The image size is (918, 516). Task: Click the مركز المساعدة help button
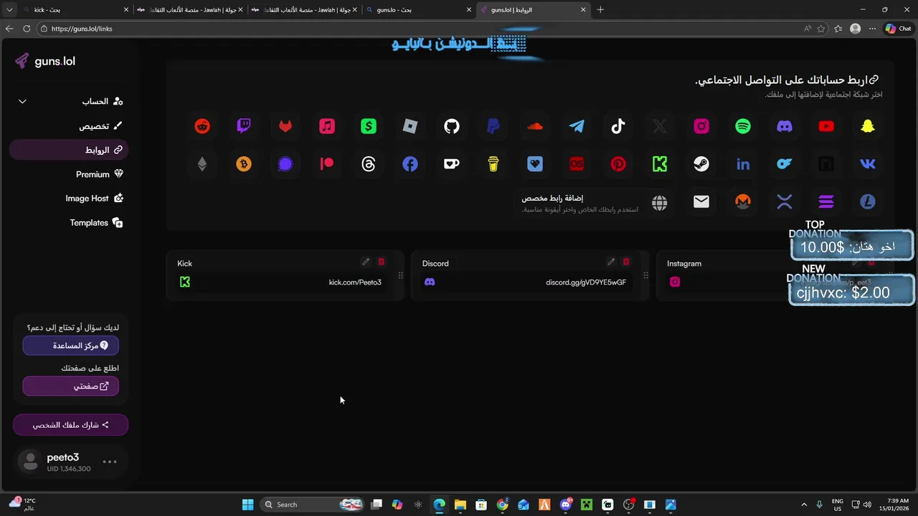click(70, 345)
